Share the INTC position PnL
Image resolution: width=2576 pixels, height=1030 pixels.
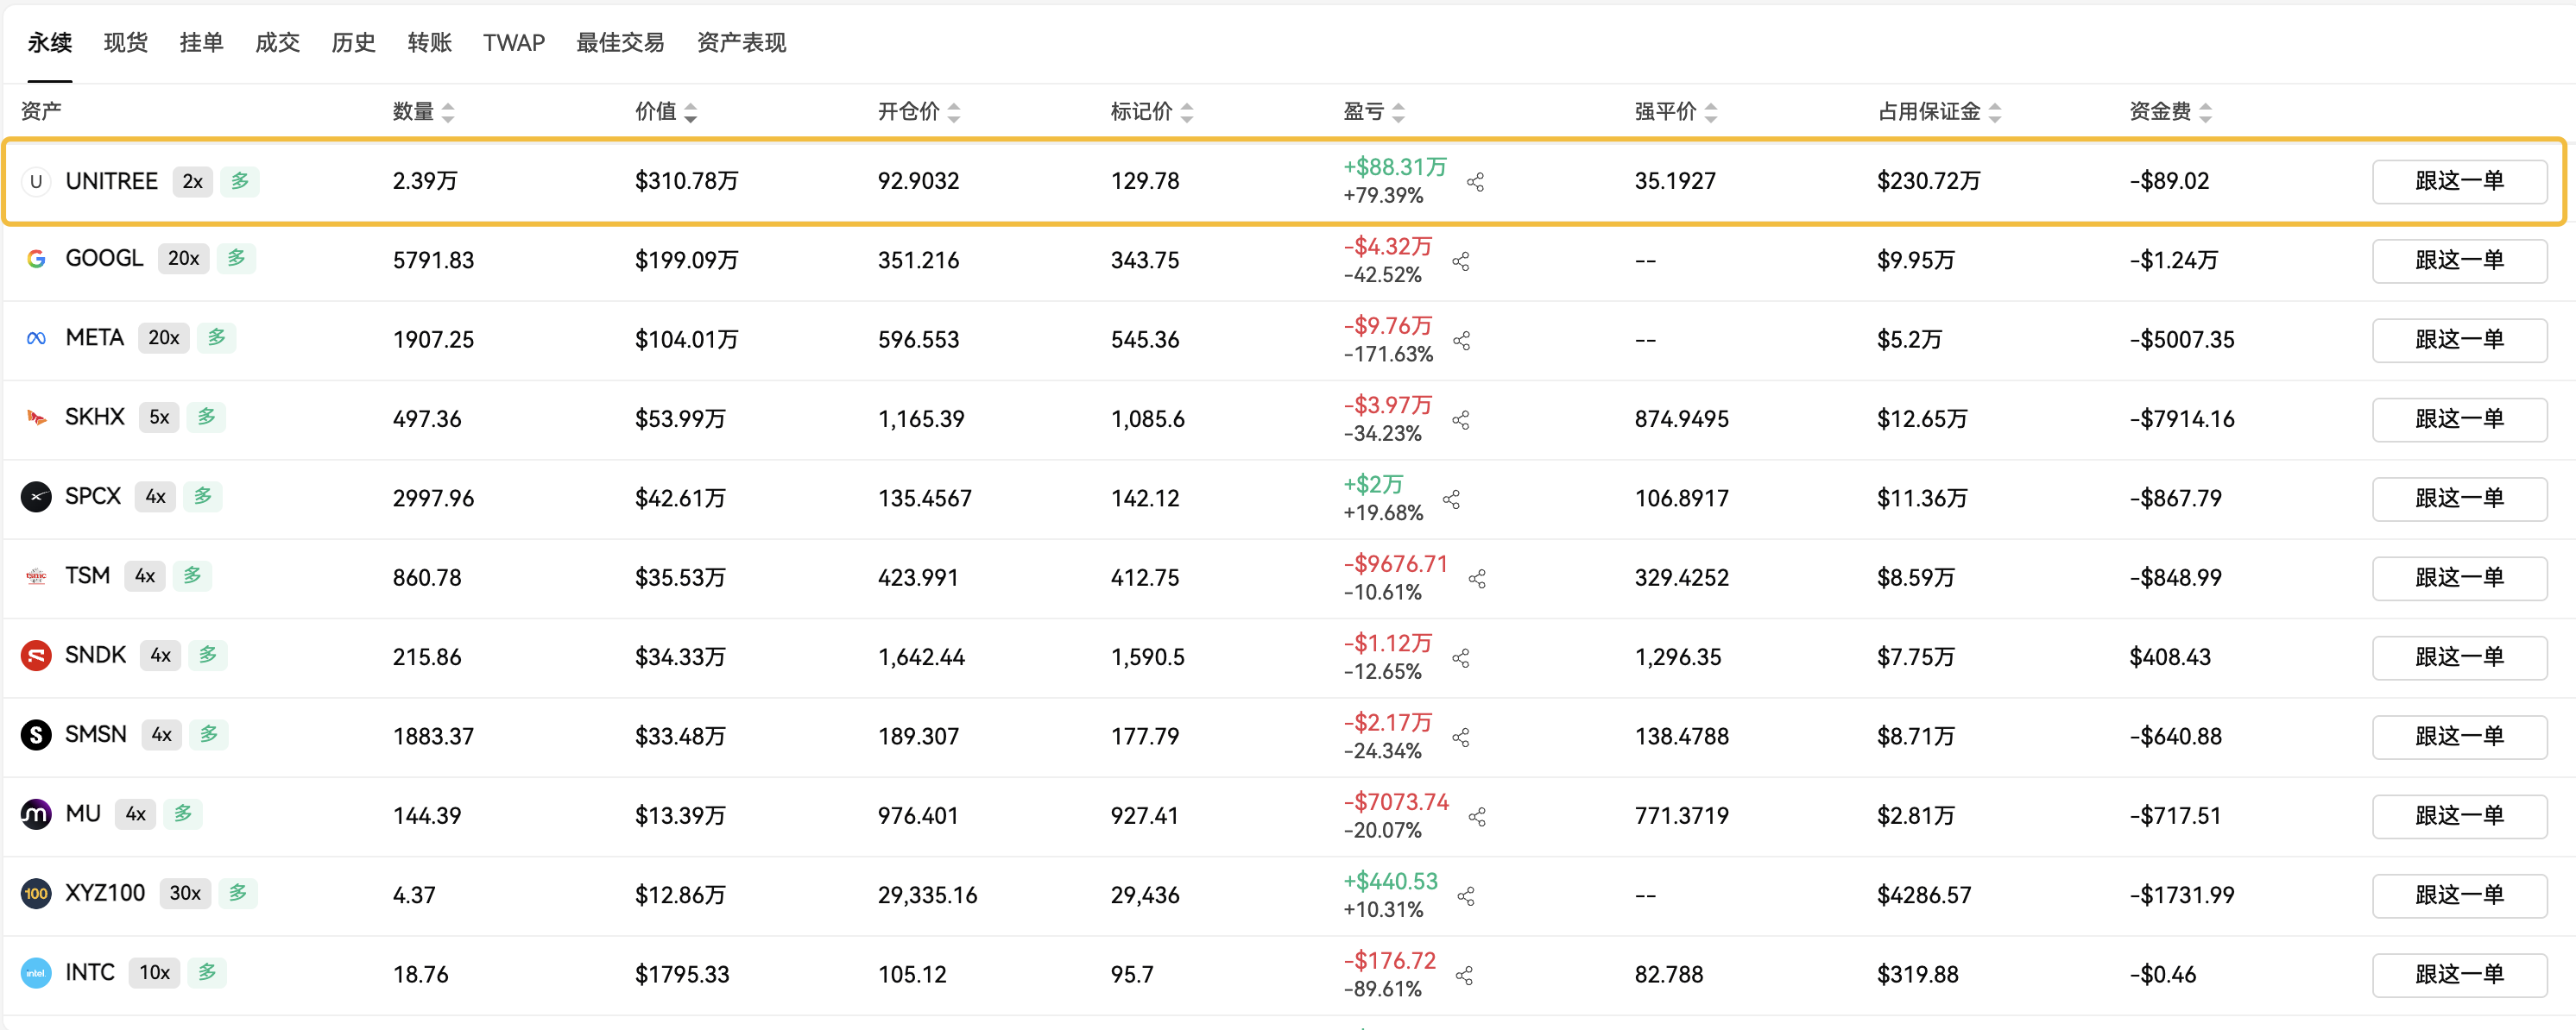[x=1465, y=975]
